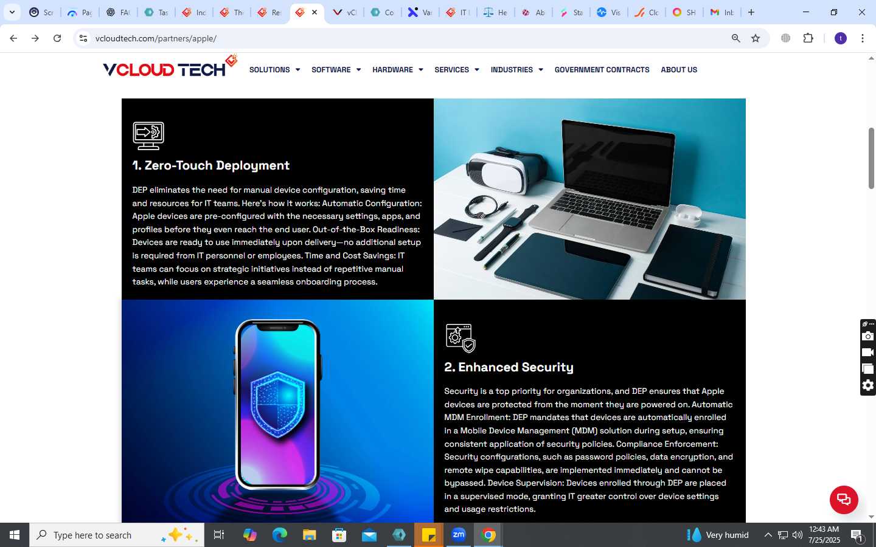
Task: Open the gallery stack icon in side widget
Action: [868, 369]
